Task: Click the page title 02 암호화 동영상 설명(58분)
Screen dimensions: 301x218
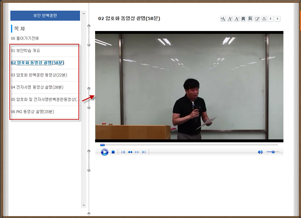Action: pos(129,18)
